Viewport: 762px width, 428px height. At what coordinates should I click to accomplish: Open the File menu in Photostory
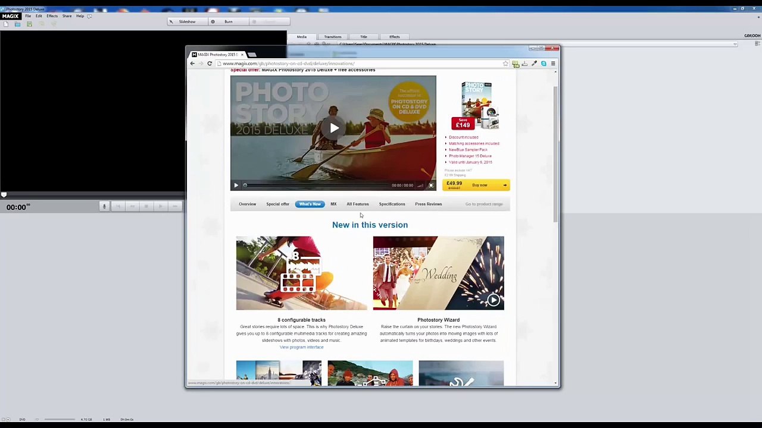(x=28, y=16)
